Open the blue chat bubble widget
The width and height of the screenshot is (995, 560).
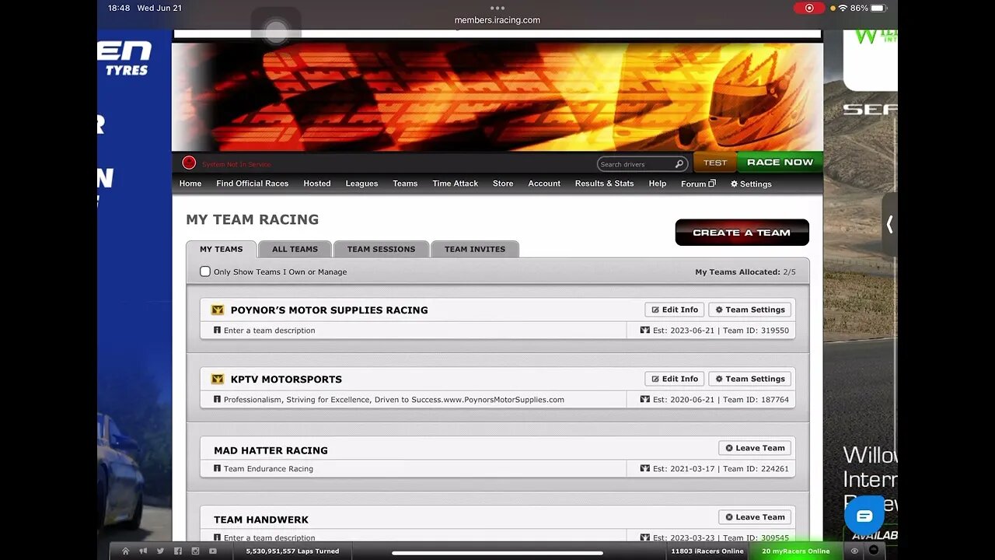tap(864, 516)
